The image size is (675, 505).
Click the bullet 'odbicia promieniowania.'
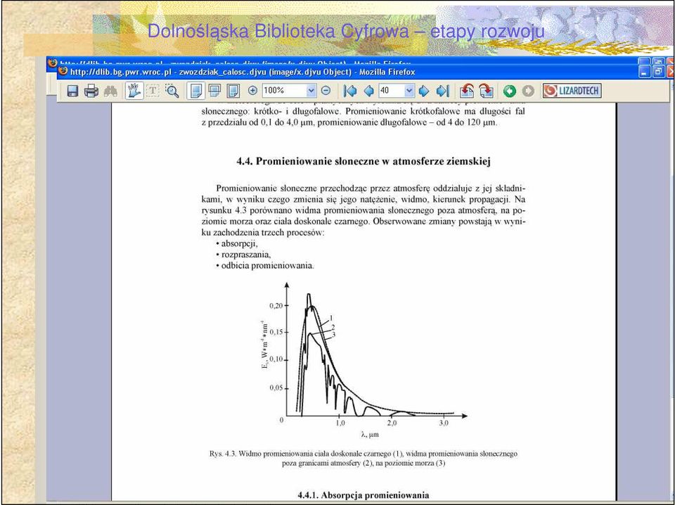point(268,266)
